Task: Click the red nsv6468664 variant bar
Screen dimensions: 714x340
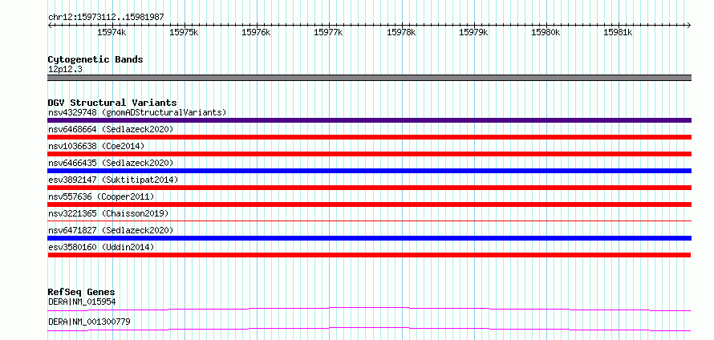Action: [x=369, y=137]
